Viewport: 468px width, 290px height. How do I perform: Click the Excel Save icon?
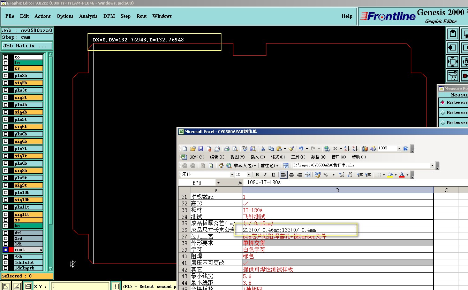[201, 149]
